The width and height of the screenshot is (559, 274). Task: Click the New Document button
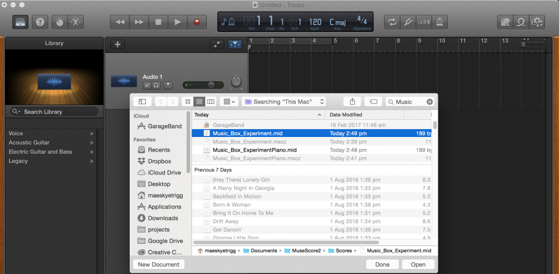[159, 264]
